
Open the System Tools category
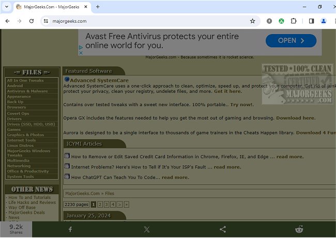coord(20,177)
